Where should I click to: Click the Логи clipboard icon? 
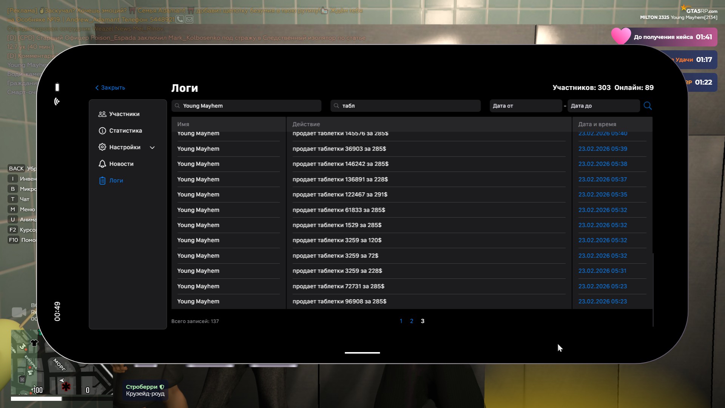click(102, 181)
